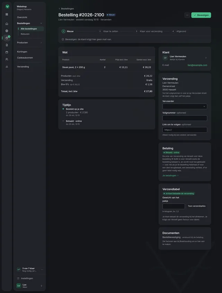Open the three-dot menu next to Bevestigen
222x293 pixels.
[x=187, y=15]
